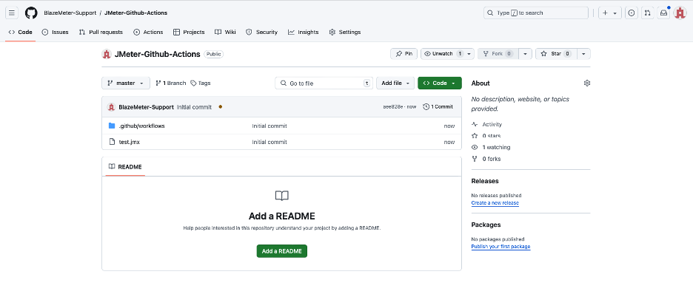
Task: Open the green Code dropdown button
Action: point(440,83)
